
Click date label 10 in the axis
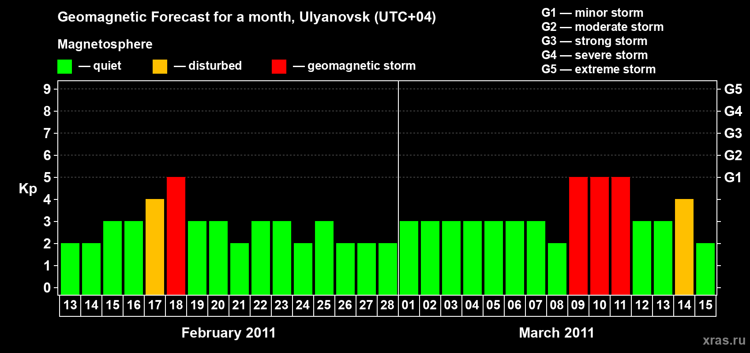pos(600,305)
